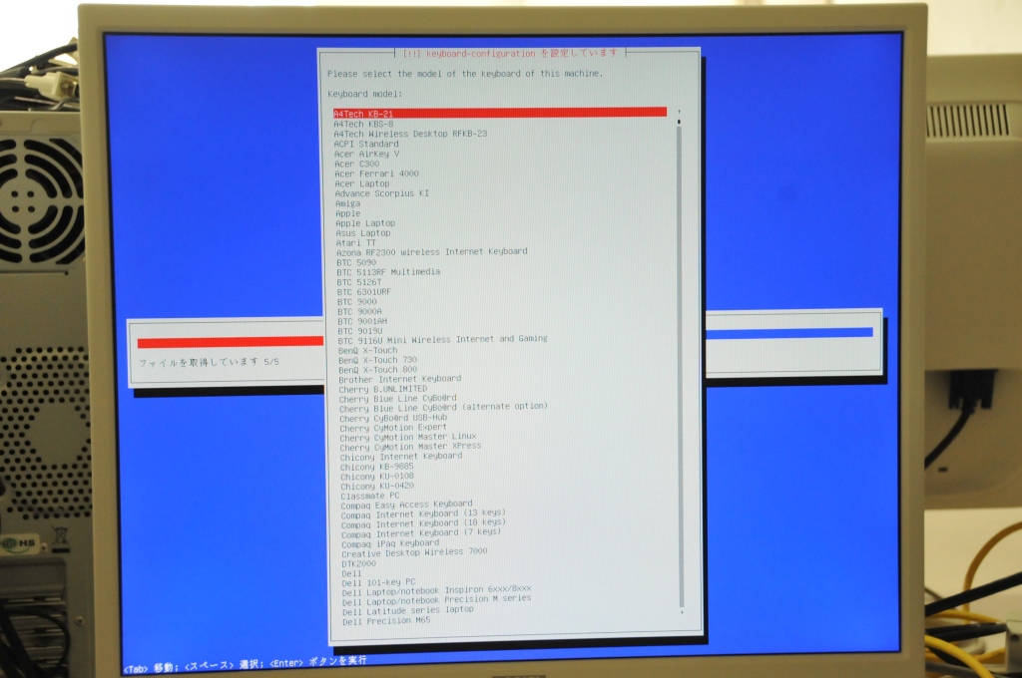
Task: Click the keyboard list vertical scrollbar
Action: [680, 359]
